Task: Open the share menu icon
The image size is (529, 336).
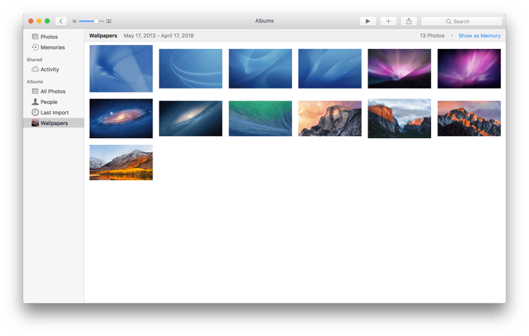Action: pyautogui.click(x=408, y=21)
